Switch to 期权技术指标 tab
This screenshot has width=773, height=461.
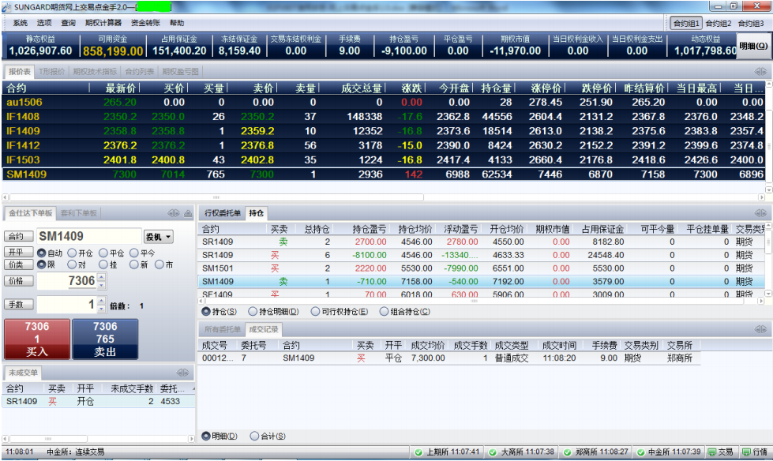(95, 72)
